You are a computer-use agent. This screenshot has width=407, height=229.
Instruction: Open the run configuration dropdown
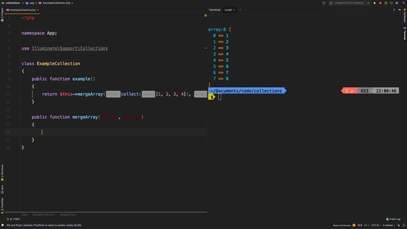tap(349, 3)
